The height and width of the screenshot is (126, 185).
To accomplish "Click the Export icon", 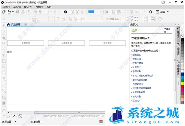I will click(x=78, y=12).
